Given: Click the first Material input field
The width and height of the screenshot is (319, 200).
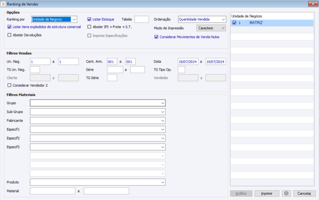Looking at the screenshot, I should (x=52, y=191).
